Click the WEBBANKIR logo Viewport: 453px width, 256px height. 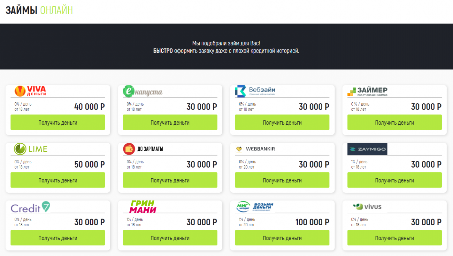pos(255,149)
